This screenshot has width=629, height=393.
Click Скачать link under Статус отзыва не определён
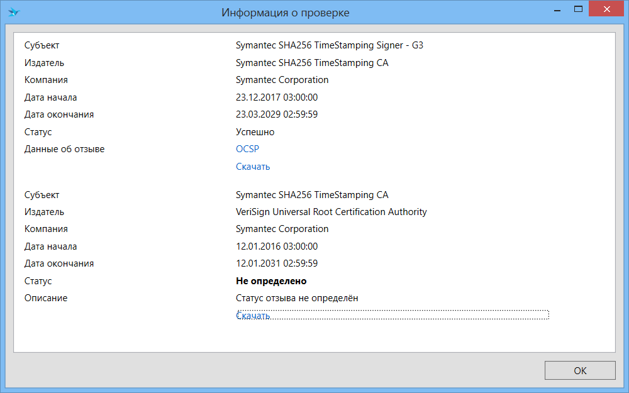(x=253, y=316)
